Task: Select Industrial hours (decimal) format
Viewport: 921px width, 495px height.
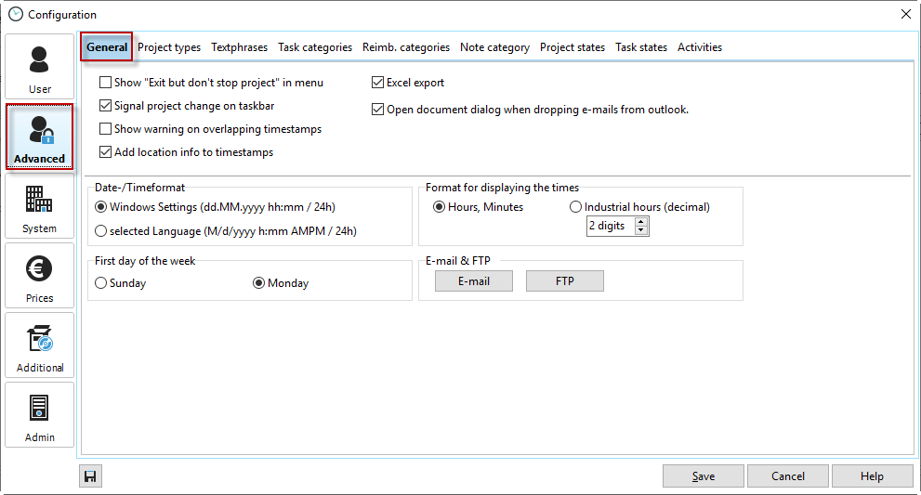Action: point(576,207)
